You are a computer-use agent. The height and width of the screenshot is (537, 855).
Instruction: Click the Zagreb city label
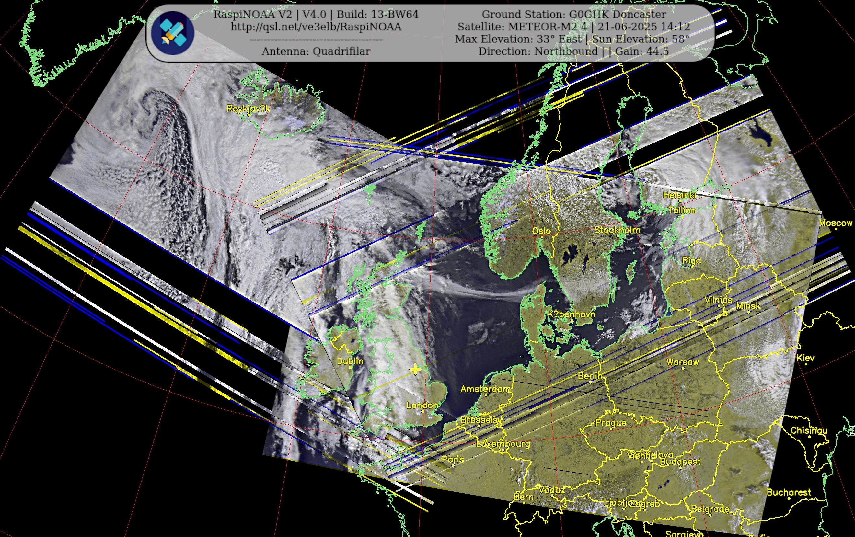pos(644,503)
